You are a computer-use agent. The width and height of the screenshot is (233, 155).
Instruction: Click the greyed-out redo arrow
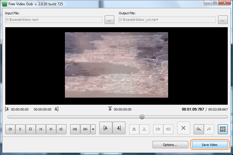[x=209, y=129]
